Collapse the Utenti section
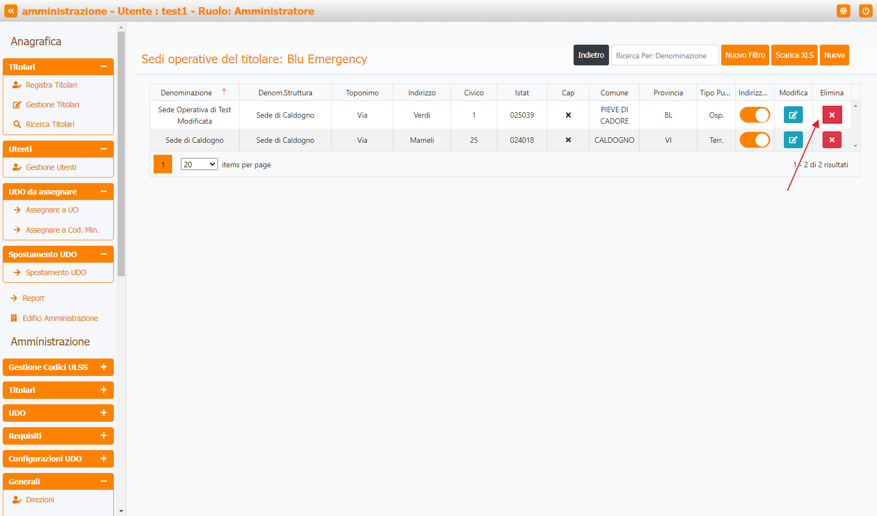The height and width of the screenshot is (516, 877). 58,149
